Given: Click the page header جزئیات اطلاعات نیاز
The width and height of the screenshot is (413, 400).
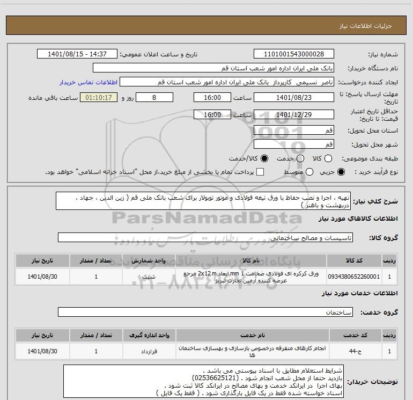Looking at the screenshot, I should 366,26.
